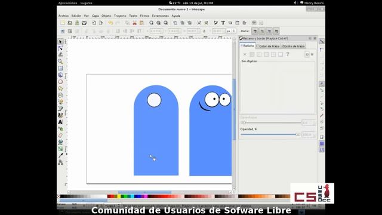
Task: Toggle snapping button at top of snap bar
Action: pyautogui.click(x=322, y=41)
